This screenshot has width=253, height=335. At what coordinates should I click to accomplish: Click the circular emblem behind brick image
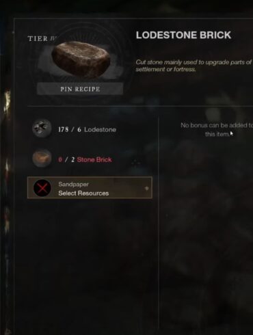[x=80, y=59]
